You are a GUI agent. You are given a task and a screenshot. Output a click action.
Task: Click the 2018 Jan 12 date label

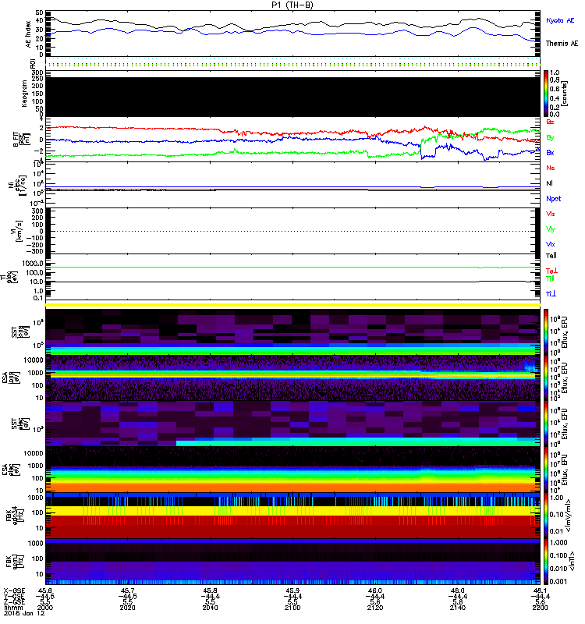pos(24,613)
